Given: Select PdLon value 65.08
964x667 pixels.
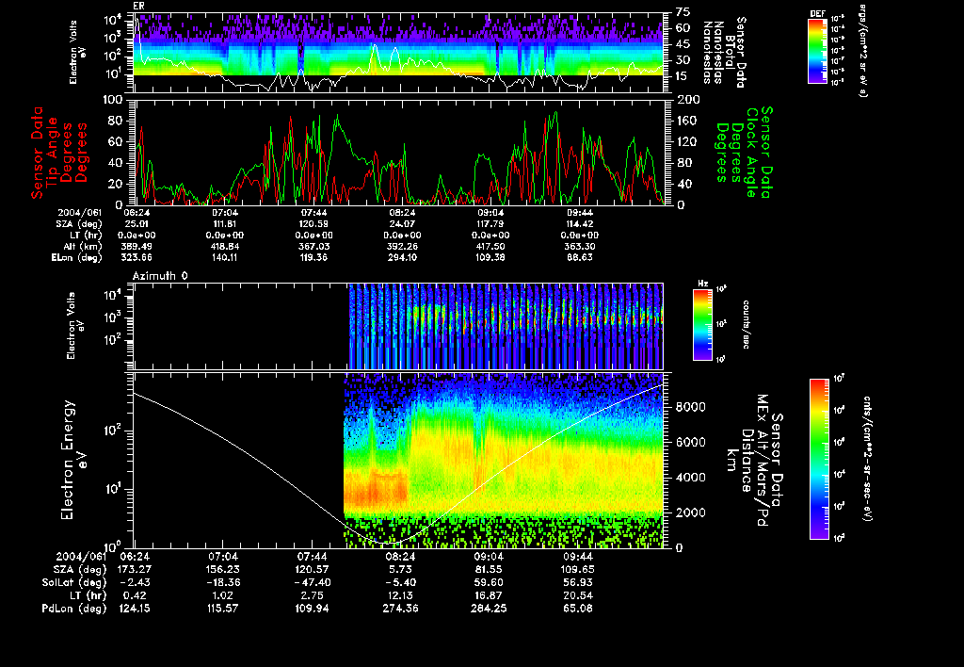Looking at the screenshot, I should [x=577, y=609].
